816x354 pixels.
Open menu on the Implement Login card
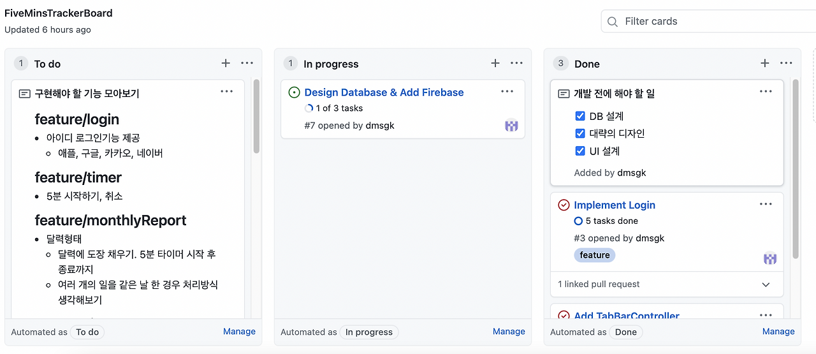pos(766,204)
